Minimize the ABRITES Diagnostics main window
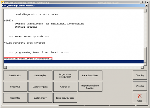 pyautogui.click(x=141, y=3)
